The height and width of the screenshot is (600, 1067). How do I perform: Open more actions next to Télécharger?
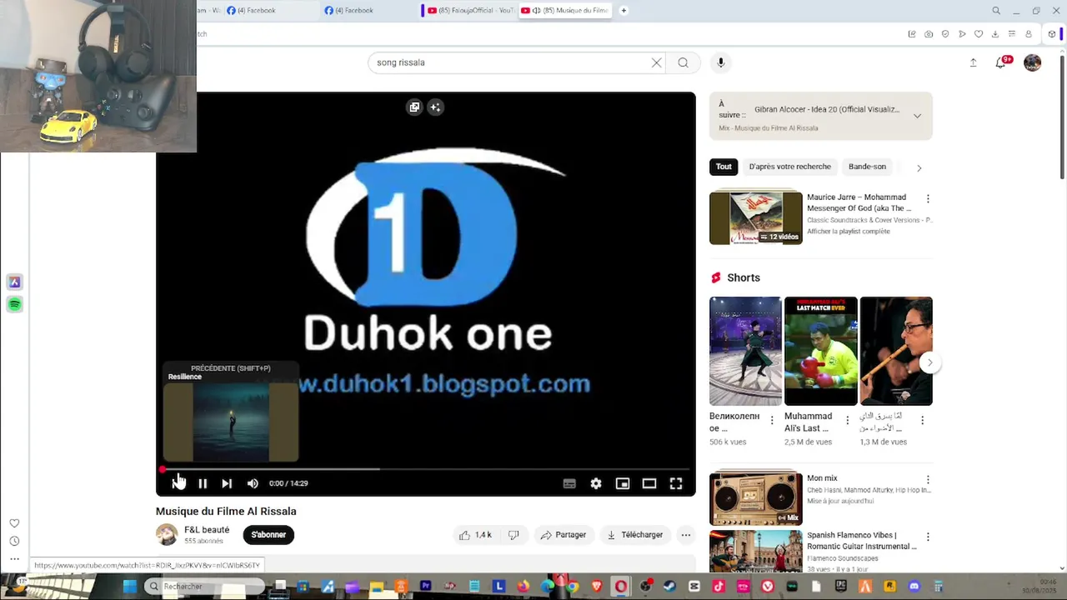(685, 535)
